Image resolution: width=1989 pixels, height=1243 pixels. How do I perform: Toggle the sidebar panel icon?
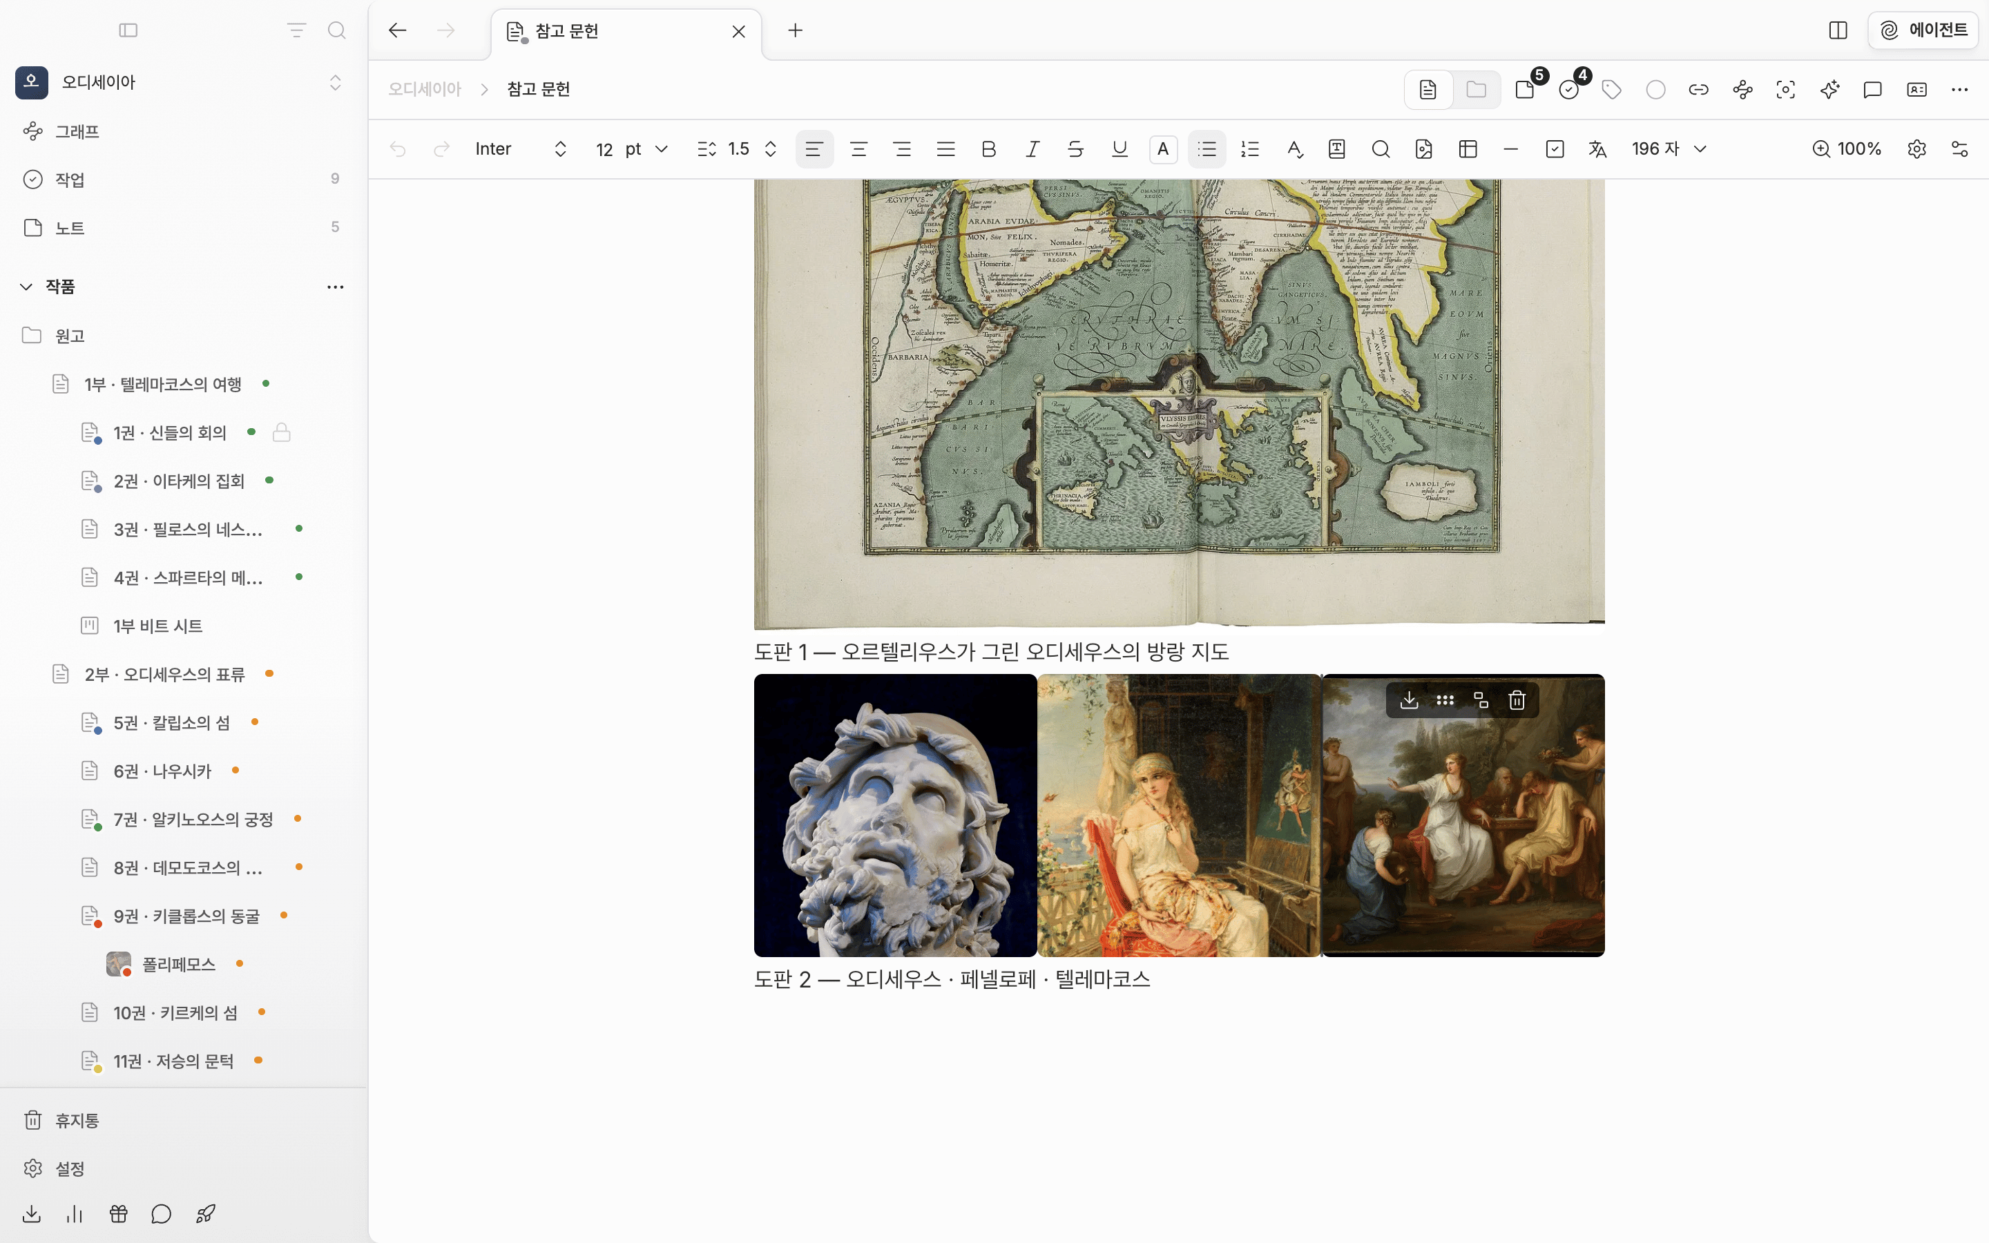click(128, 30)
